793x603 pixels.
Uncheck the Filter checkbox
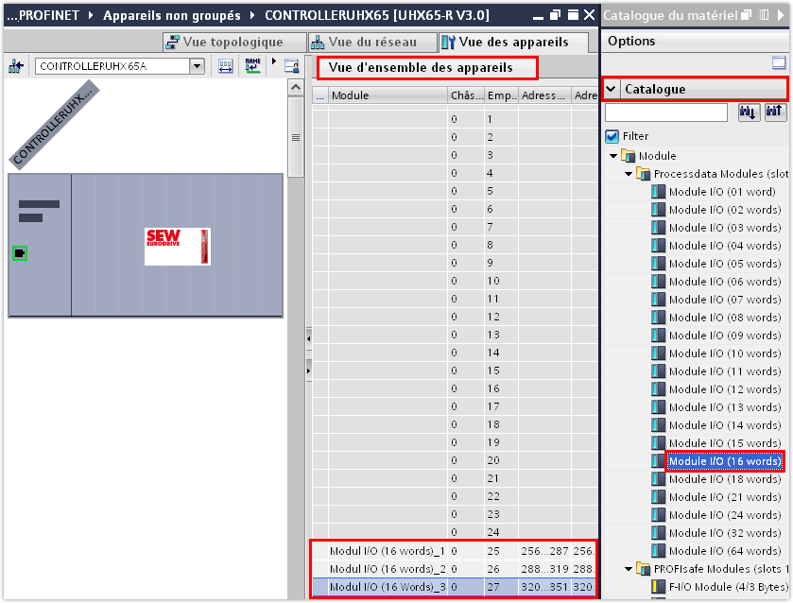[x=612, y=136]
